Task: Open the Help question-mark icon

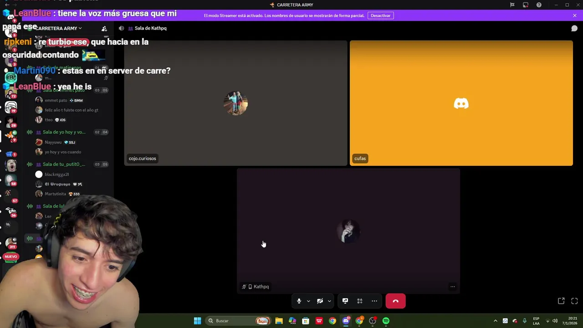Action: 539,5
